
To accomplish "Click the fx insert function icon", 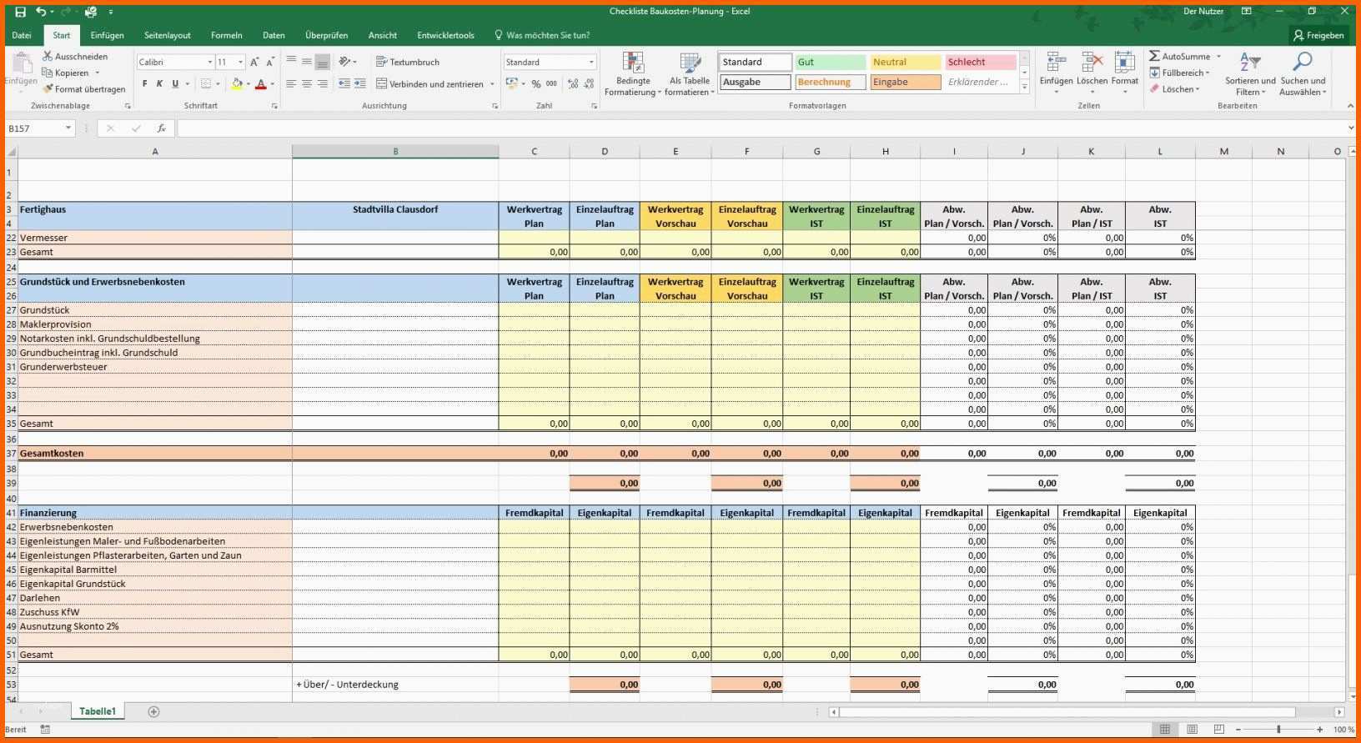I will 162,128.
